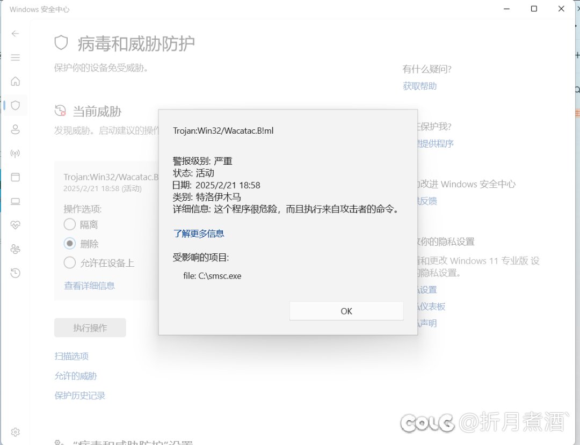Open the 了解更多信息 link
The height and width of the screenshot is (445, 580).
click(x=199, y=234)
